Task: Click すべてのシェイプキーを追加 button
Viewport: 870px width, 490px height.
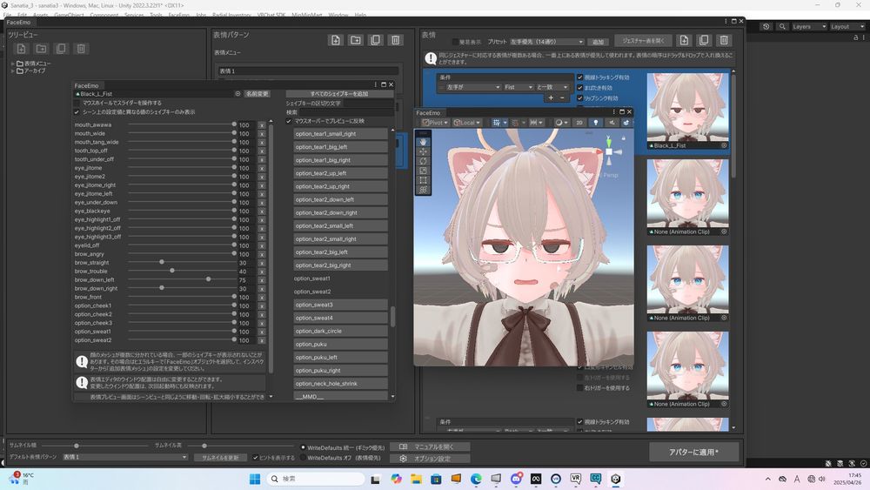Action: coord(339,94)
